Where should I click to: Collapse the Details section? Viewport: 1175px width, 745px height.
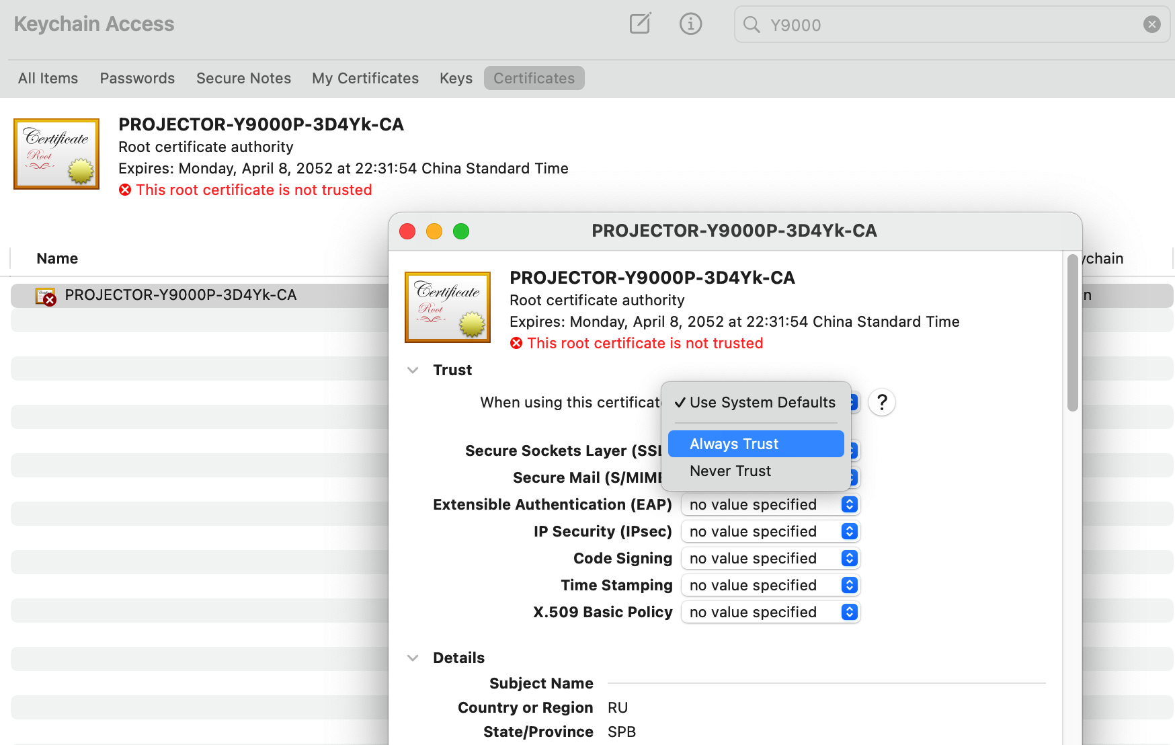[x=412, y=658]
